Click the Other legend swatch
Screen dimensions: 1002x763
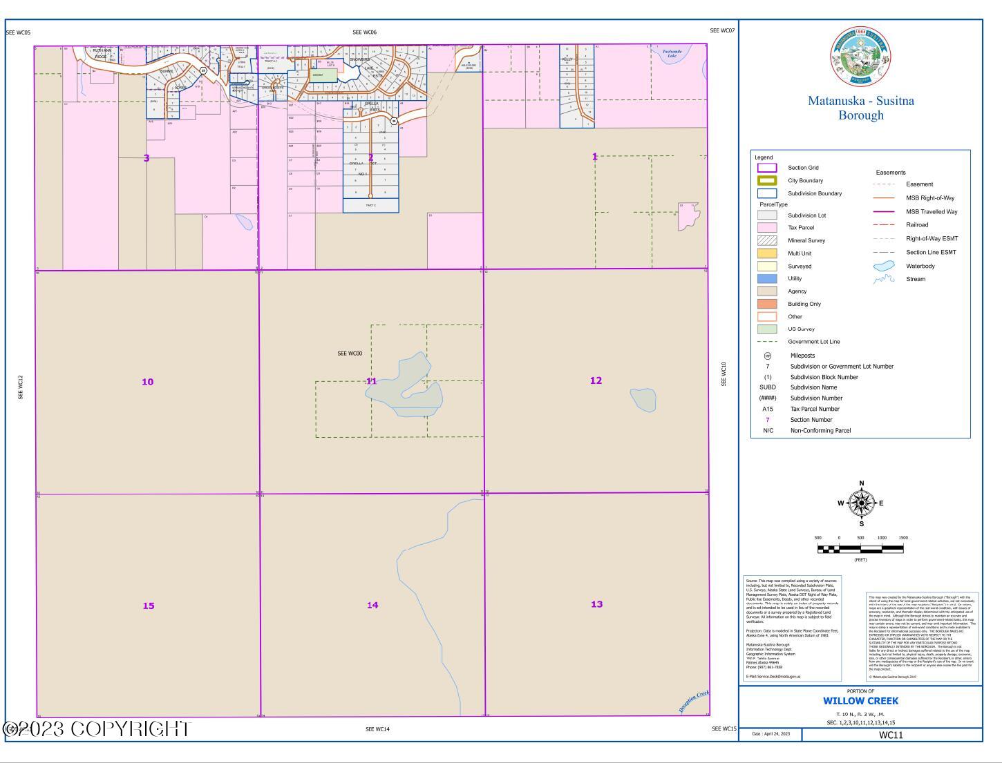(x=767, y=316)
